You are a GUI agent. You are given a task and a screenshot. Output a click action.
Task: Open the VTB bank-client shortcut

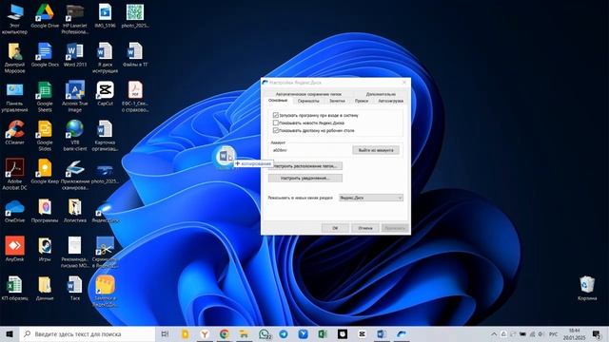tap(74, 136)
